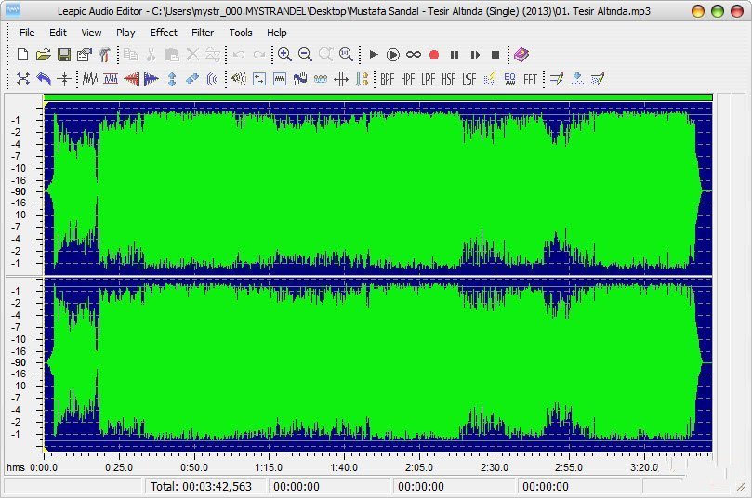
Task: Click the 2:05.0 mark on timeline ruler
Action: pos(418,467)
